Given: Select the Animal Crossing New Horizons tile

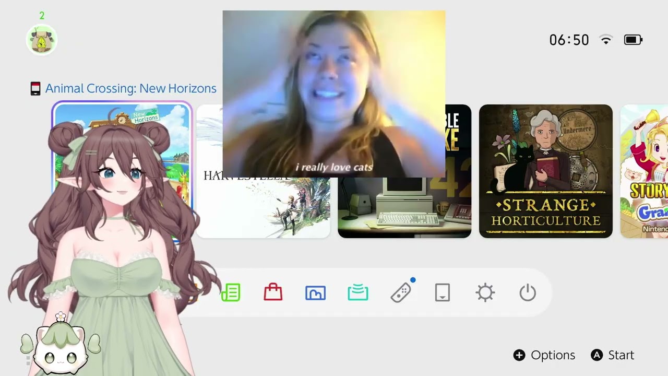Looking at the screenshot, I should point(122,171).
